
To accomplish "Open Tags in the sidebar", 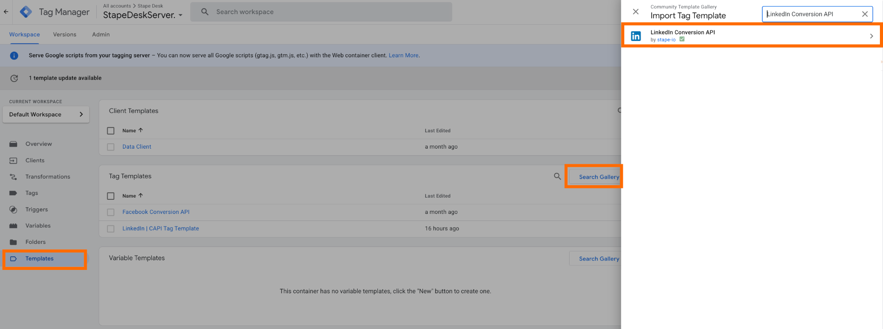I will (x=32, y=193).
